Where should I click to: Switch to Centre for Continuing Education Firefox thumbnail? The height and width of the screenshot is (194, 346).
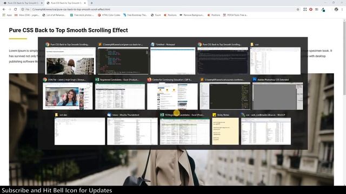[172, 96]
